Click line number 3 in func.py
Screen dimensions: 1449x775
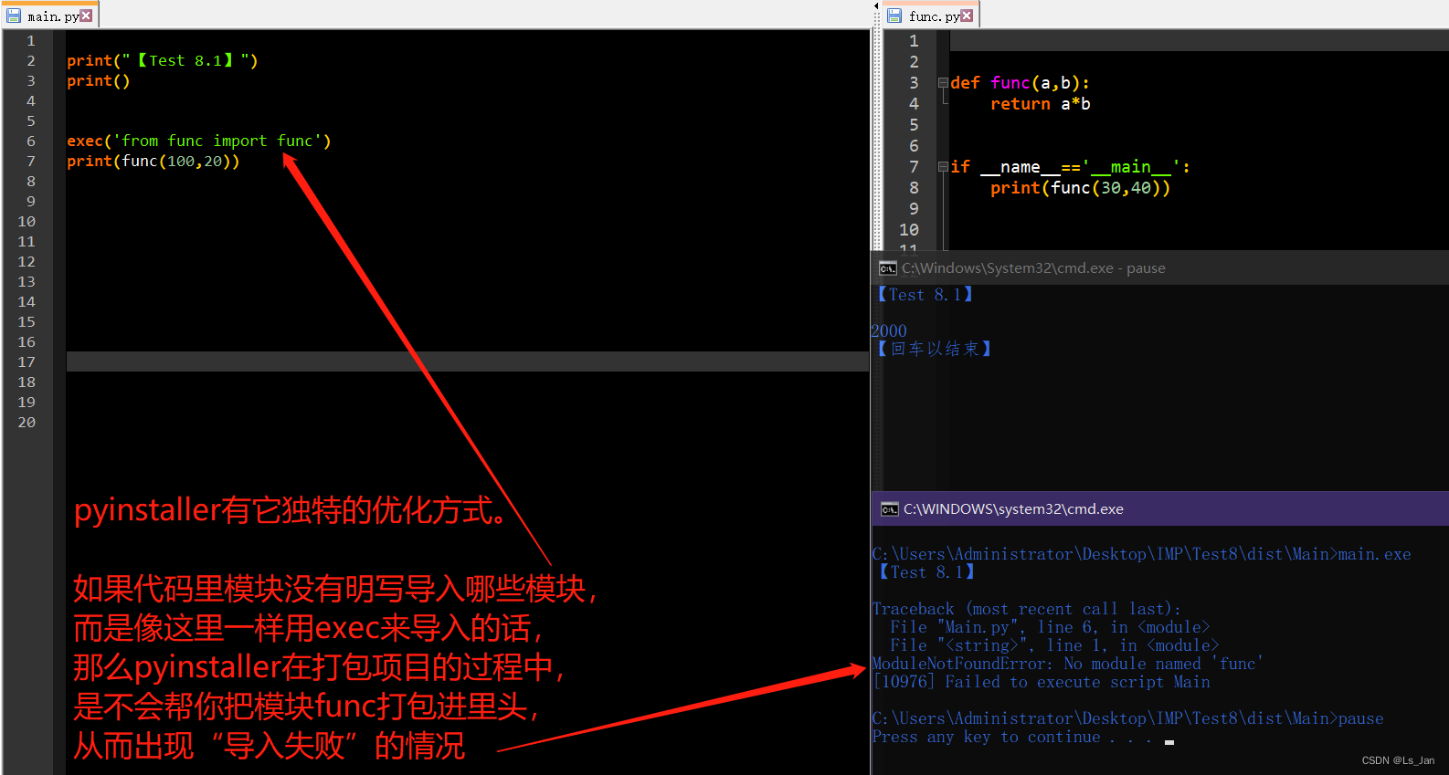(914, 83)
